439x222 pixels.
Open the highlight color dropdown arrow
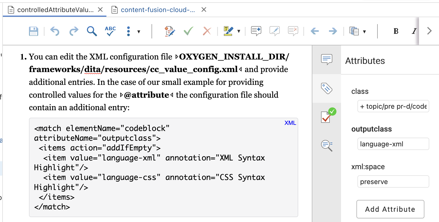[239, 31]
